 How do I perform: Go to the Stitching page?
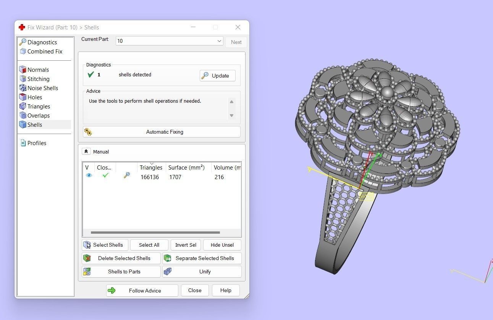pyautogui.click(x=39, y=79)
